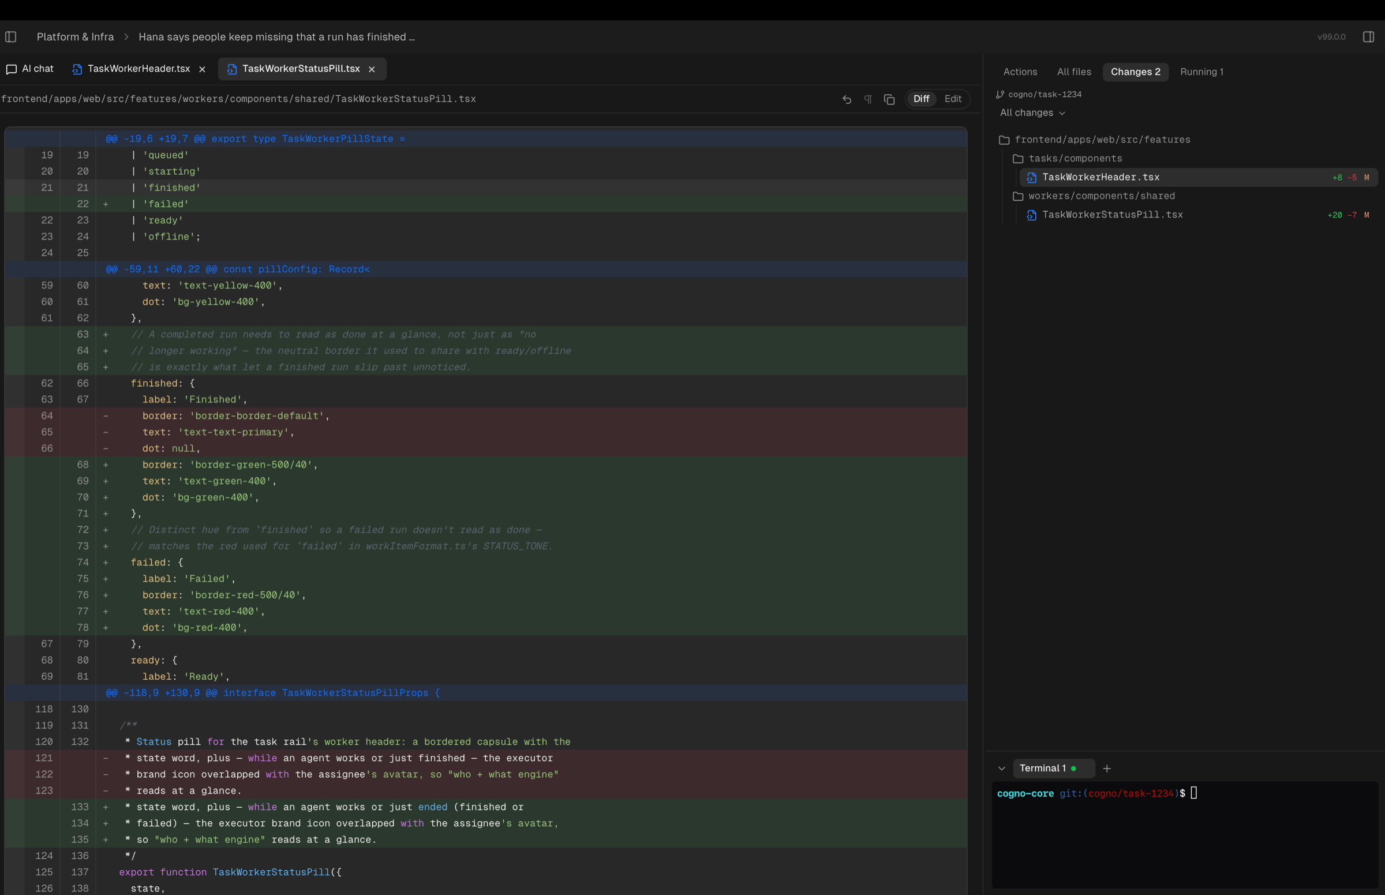Click file icon of TaskWorkerHeader.tsx in changes list
This screenshot has width=1385, height=895.
1032,178
